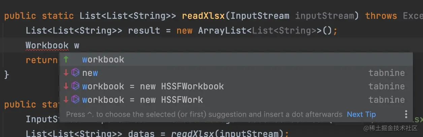Viewport: 423px width, 137px height.
Task: Click the "return" keyword
Action: point(42,60)
